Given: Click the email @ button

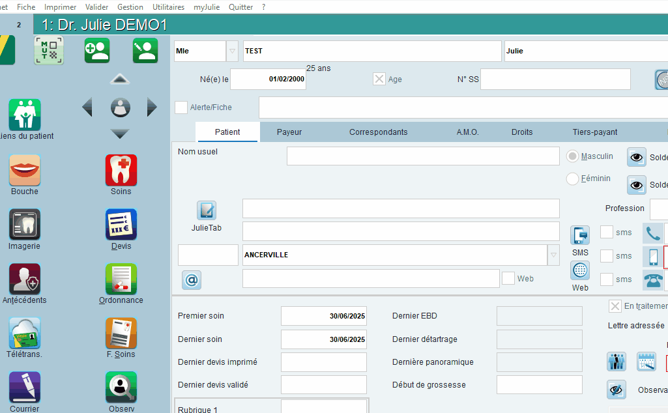Looking at the screenshot, I should click(192, 280).
